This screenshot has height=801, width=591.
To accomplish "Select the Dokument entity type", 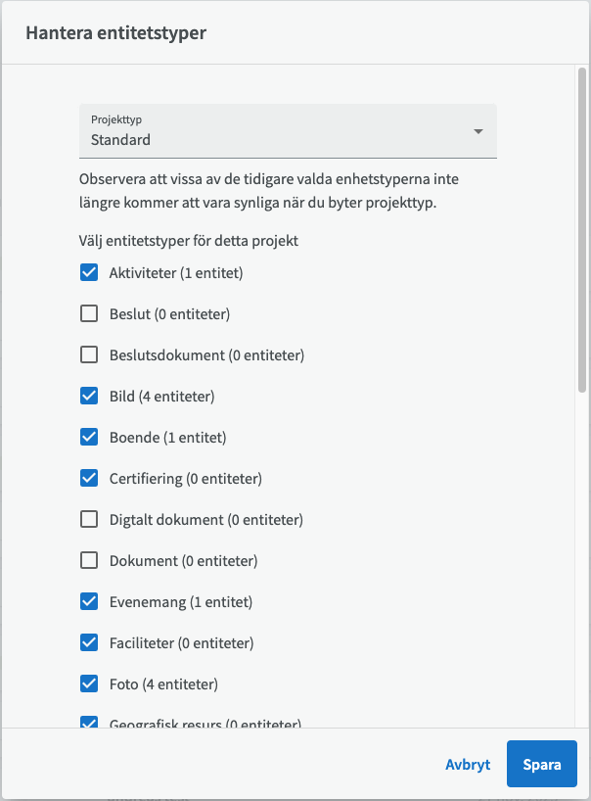I will point(89,560).
